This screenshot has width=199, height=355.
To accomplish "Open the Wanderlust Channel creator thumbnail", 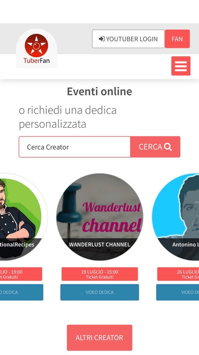I will click(99, 217).
